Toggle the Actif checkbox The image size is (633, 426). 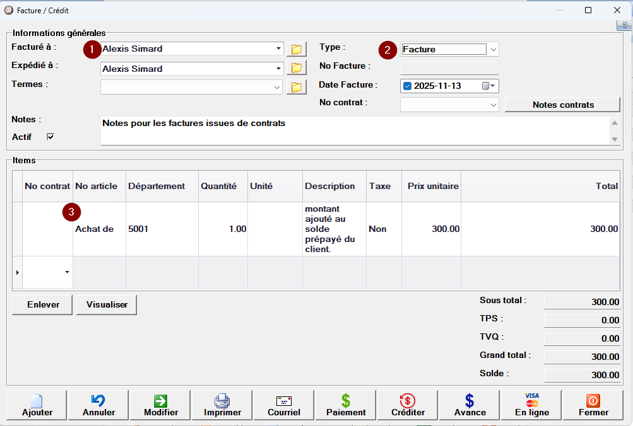(50, 137)
